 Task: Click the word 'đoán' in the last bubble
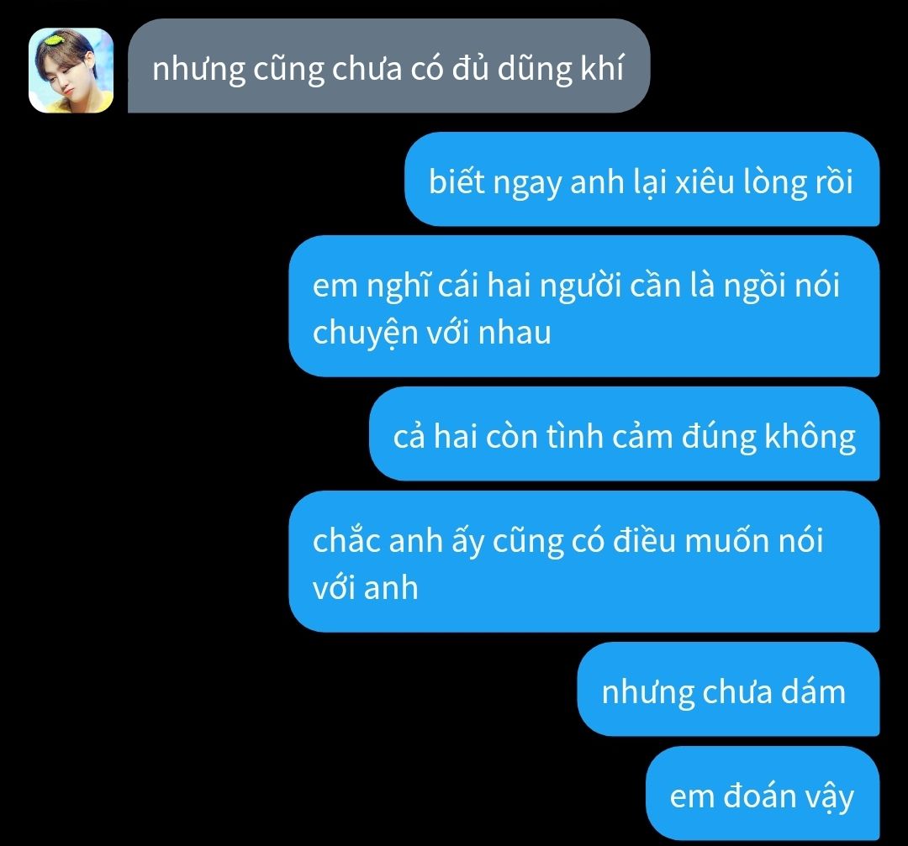coord(760,796)
